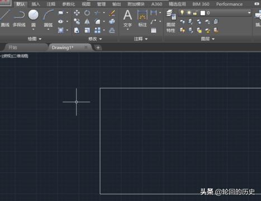This screenshot has height=201, width=261.
Task: Activate the Move tool in 修改 panel
Action: coord(77,13)
